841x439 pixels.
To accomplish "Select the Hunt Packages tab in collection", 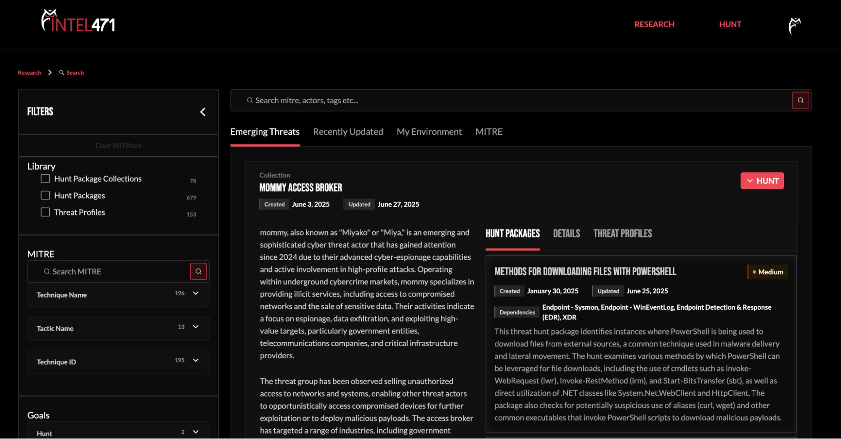I will point(512,234).
